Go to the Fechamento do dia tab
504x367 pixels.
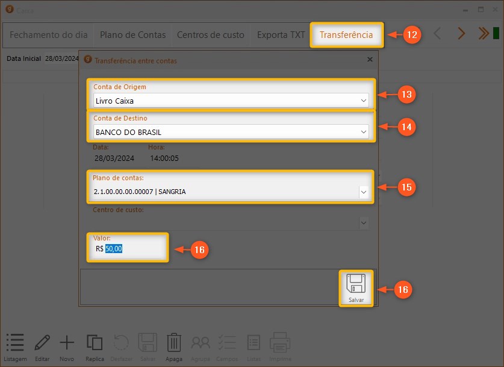point(49,35)
